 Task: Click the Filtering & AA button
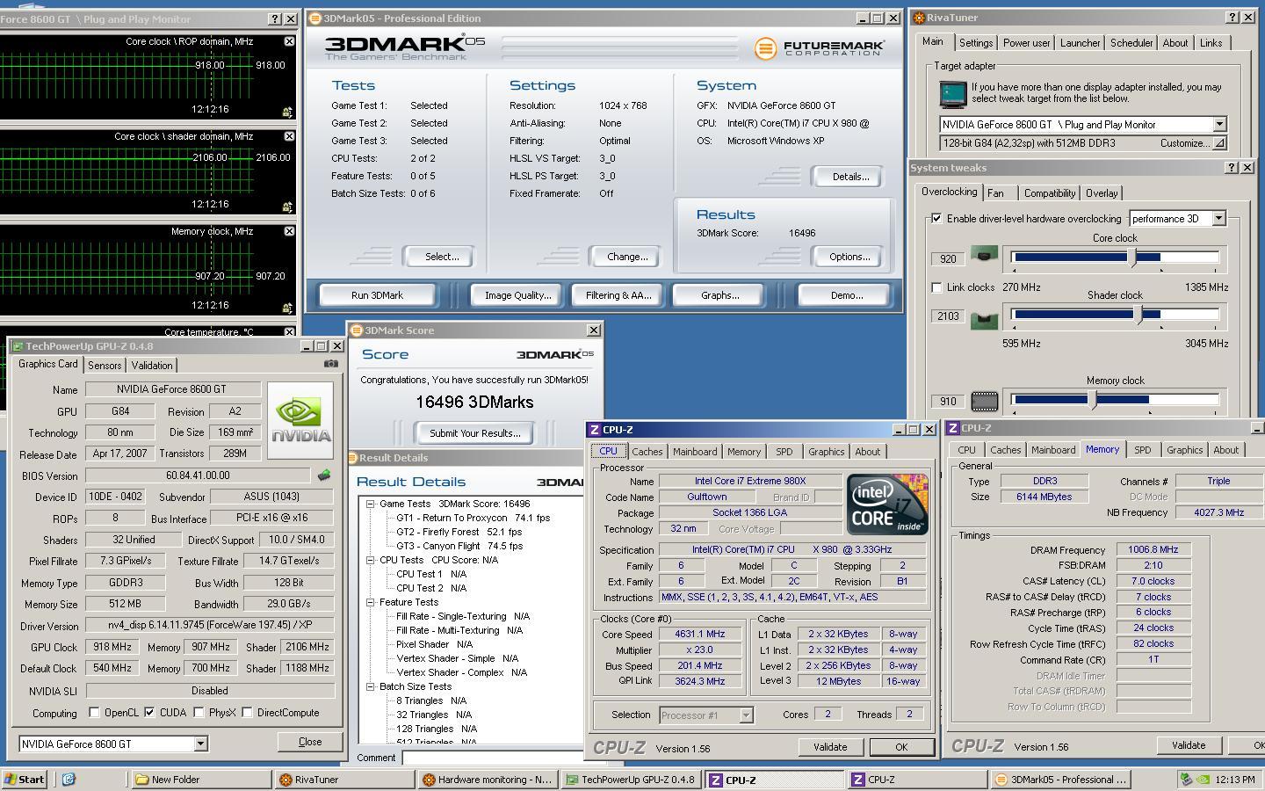pyautogui.click(x=618, y=295)
